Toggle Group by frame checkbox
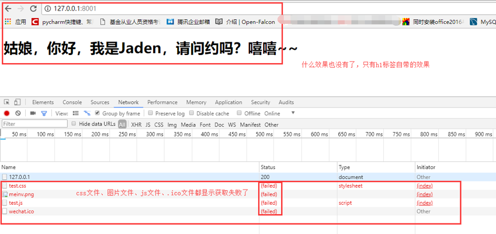 (x=98, y=113)
